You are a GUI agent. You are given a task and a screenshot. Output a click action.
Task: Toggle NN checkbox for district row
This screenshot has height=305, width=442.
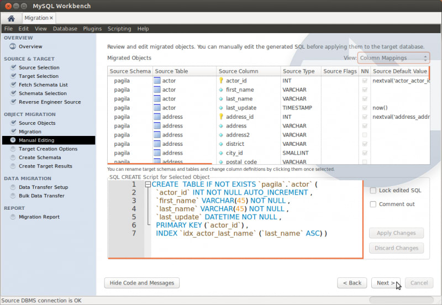tap(365, 144)
